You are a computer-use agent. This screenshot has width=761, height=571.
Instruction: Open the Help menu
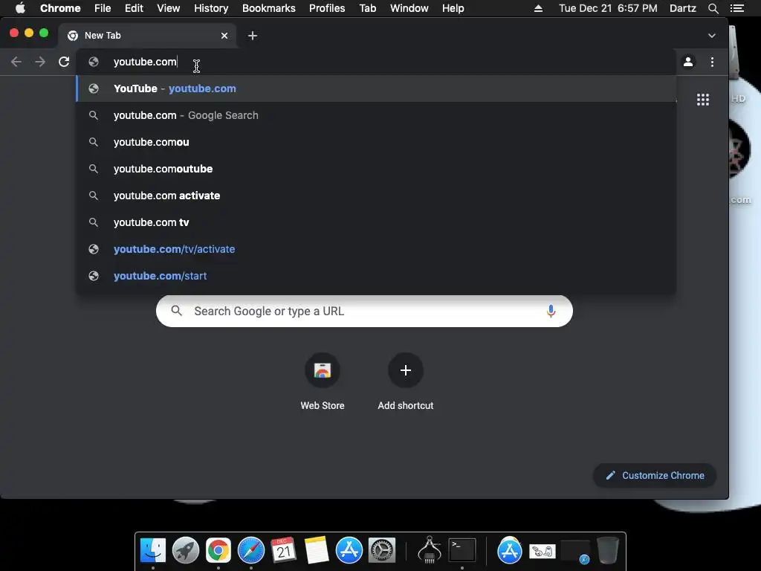(x=453, y=8)
